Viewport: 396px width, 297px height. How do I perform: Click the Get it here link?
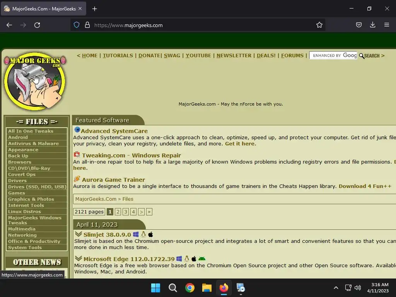point(240,144)
